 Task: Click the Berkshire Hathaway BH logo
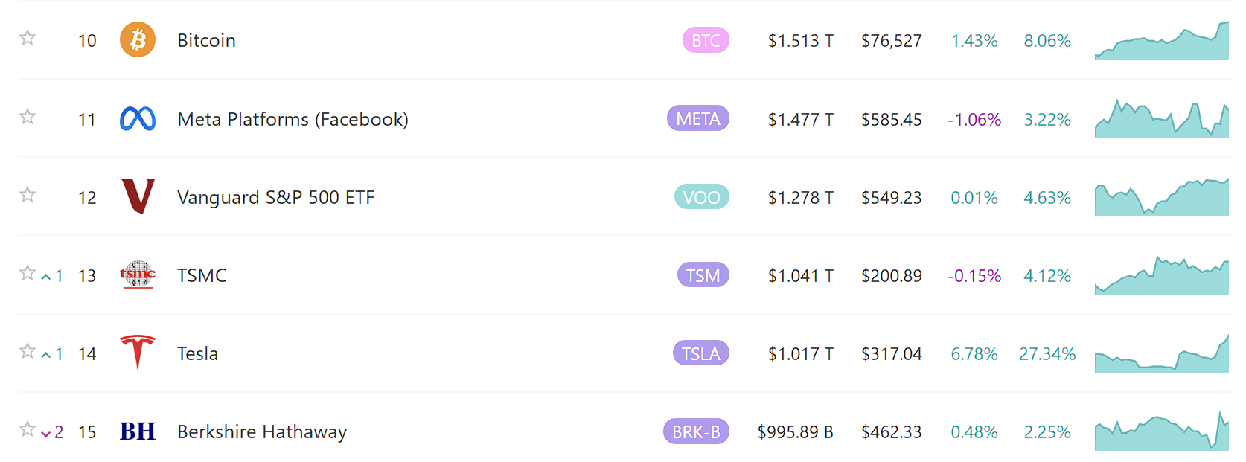click(138, 431)
